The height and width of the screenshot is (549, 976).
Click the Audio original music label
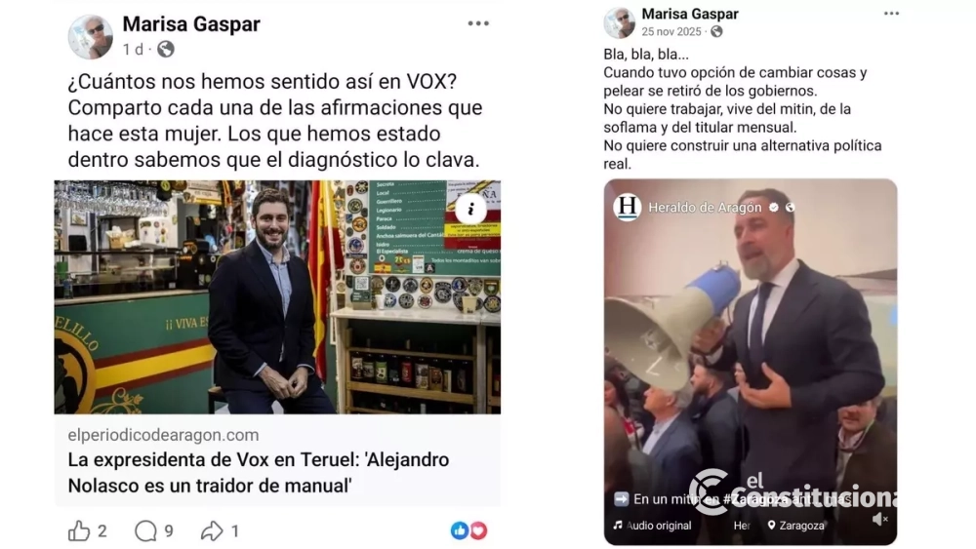652,526
